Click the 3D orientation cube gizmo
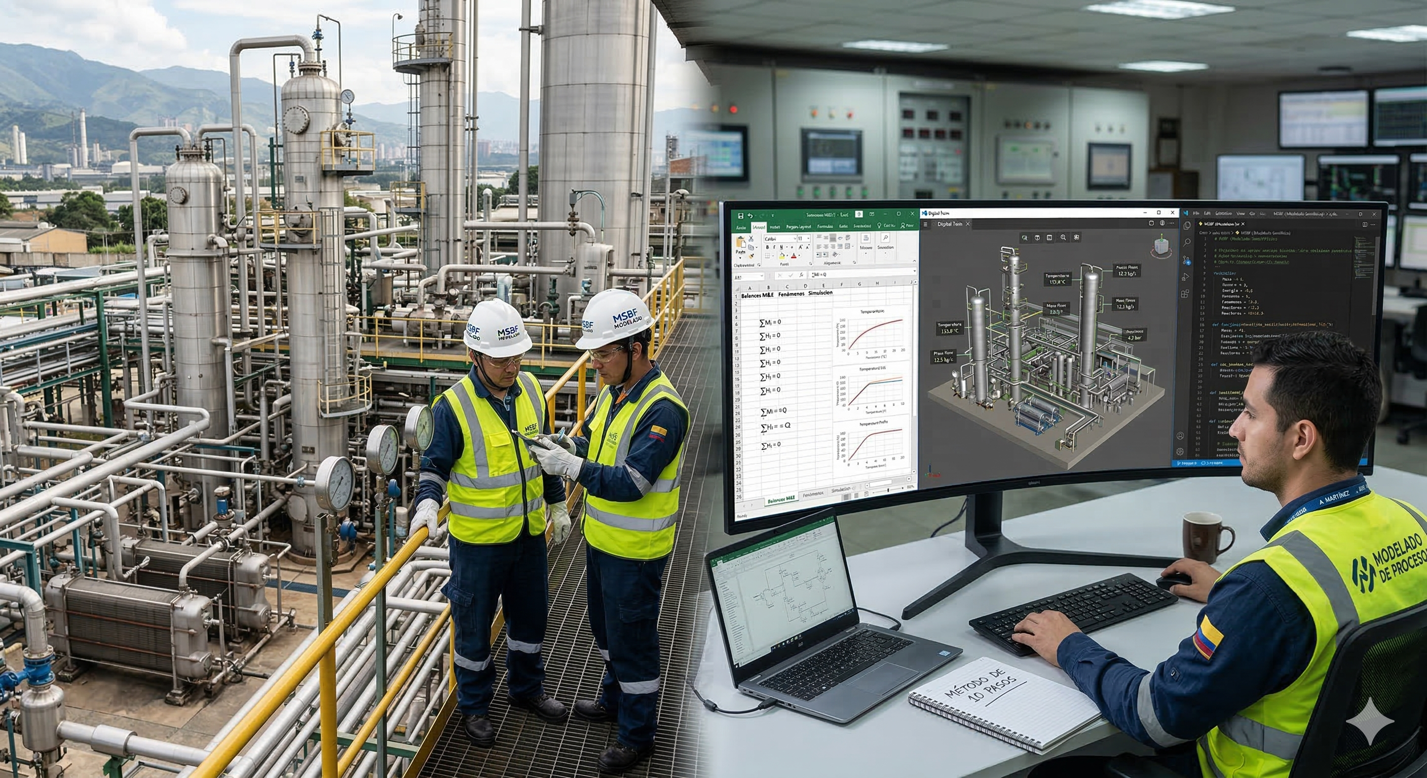The height and width of the screenshot is (778, 1427). [x=1161, y=245]
